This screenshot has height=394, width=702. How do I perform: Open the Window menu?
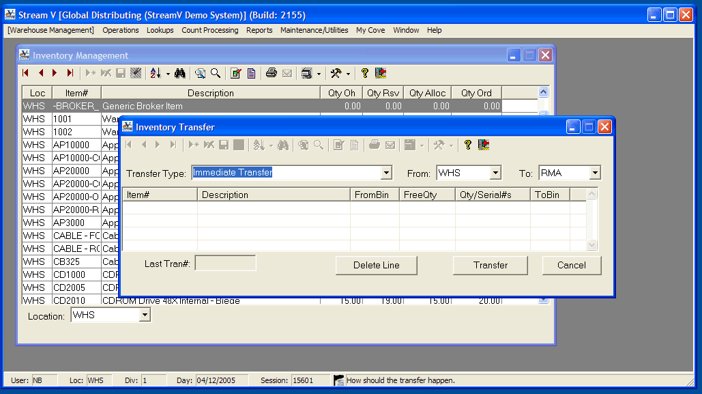[406, 30]
